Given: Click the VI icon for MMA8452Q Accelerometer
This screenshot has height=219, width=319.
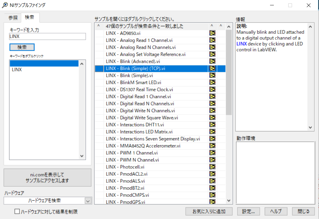Looking at the screenshot, I should click(212, 146).
